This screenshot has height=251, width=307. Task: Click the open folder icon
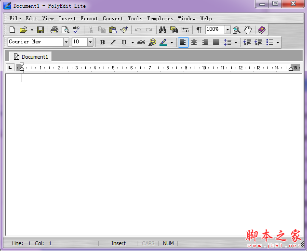[24, 30]
